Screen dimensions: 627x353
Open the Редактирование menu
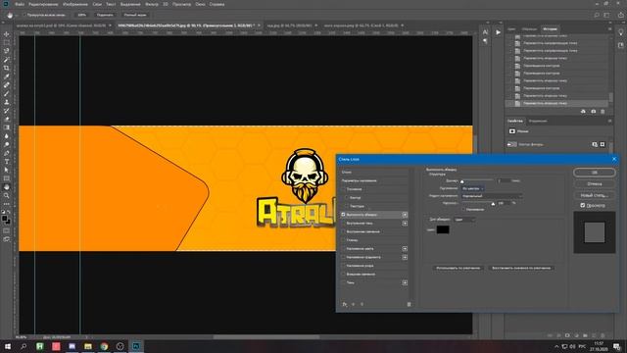point(43,4)
